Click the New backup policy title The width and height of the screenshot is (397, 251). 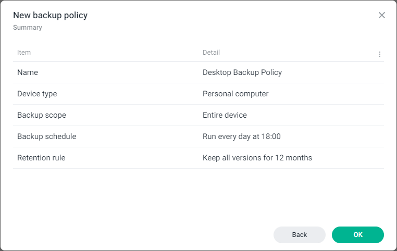[50, 15]
